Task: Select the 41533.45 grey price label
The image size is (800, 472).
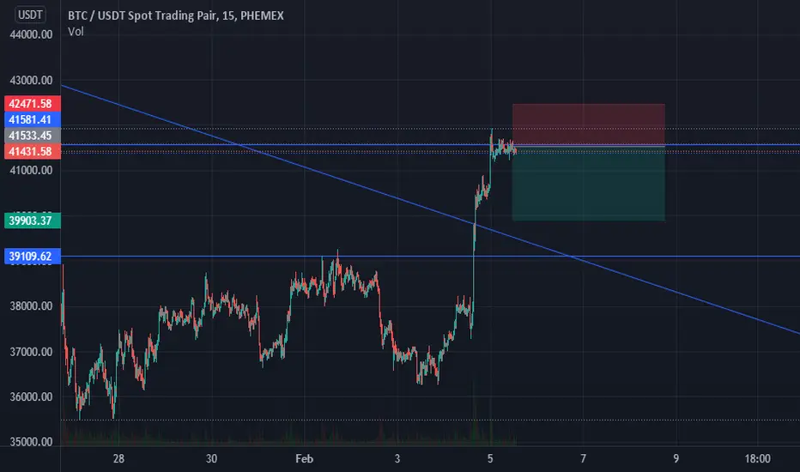Action: (x=33, y=136)
